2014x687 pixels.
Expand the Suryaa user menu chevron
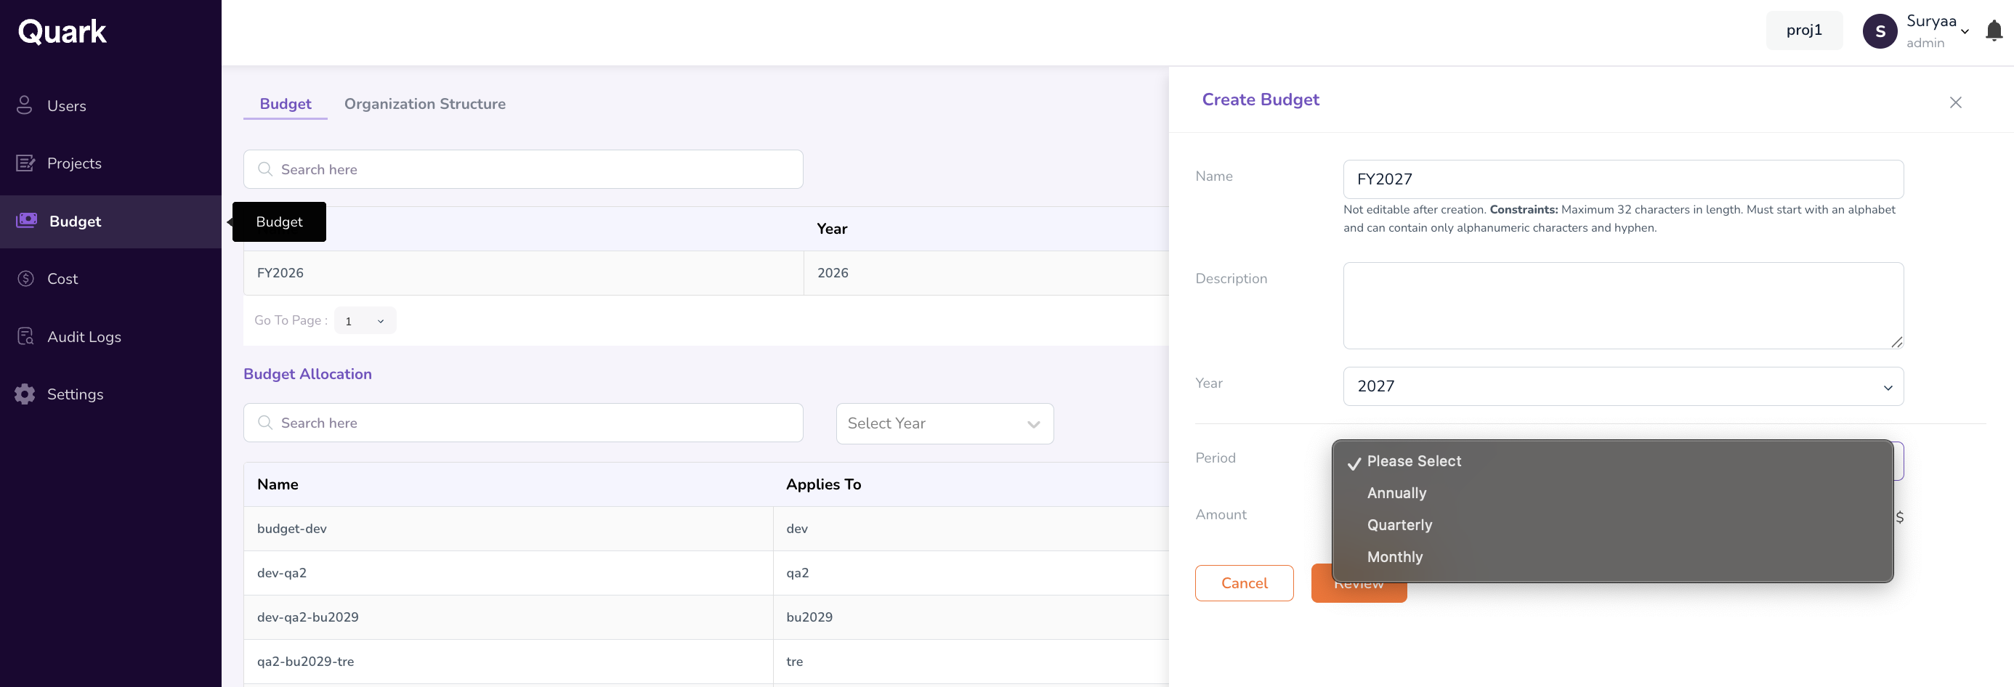pyautogui.click(x=1965, y=31)
